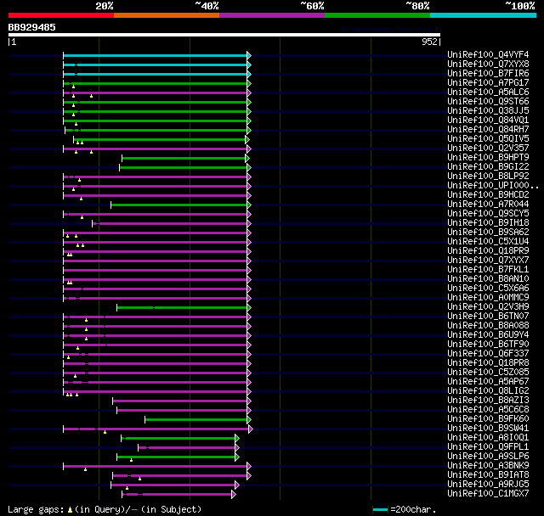Select UniRef100_B7FKL1 entry
The width and height of the screenshot is (544, 516).
(x=488, y=270)
